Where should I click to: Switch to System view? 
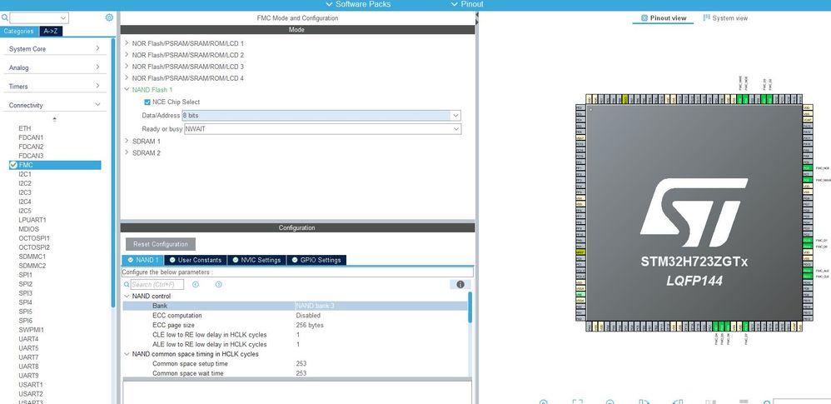coord(725,18)
